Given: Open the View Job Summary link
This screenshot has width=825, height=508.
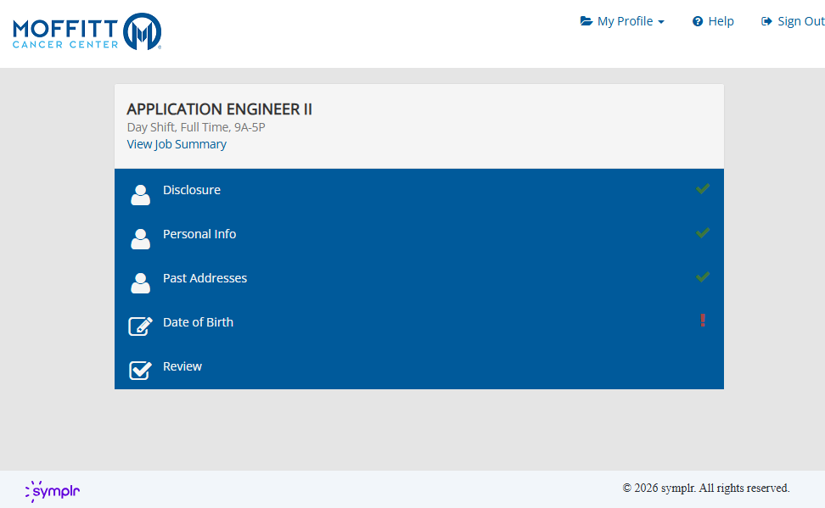Looking at the screenshot, I should (x=177, y=144).
